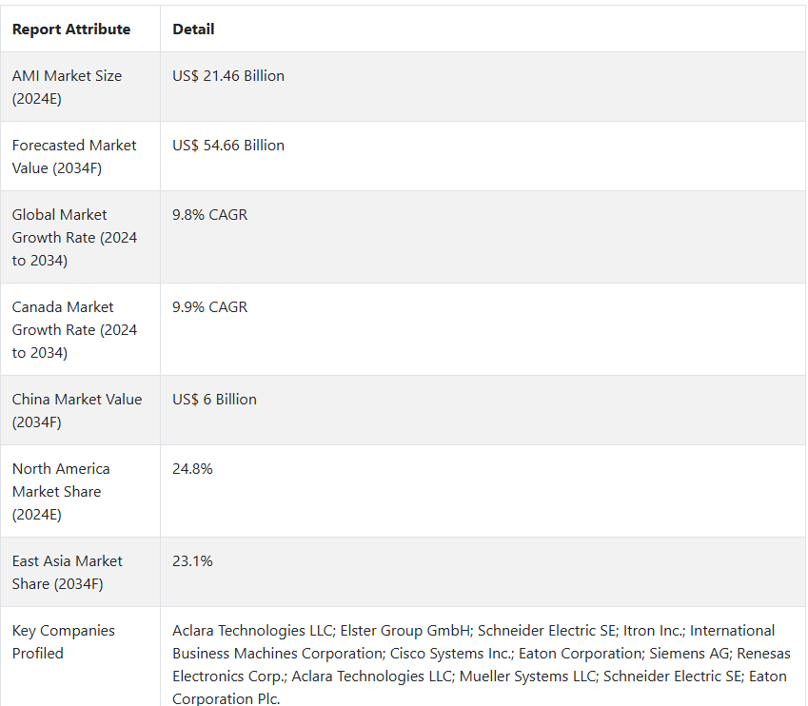This screenshot has width=808, height=706.
Task: Select the "Forecasted Market Value (2034F)" cell
Action: point(74,156)
